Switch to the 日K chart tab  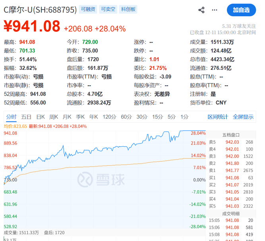click(41, 117)
